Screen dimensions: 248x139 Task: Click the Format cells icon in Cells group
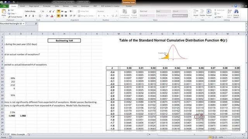209,12
